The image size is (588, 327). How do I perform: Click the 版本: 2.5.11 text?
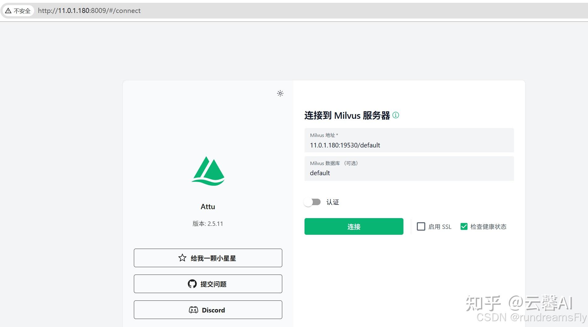[208, 224]
